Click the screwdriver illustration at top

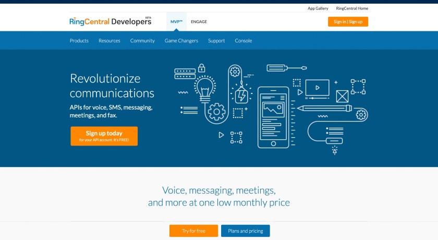point(287,68)
